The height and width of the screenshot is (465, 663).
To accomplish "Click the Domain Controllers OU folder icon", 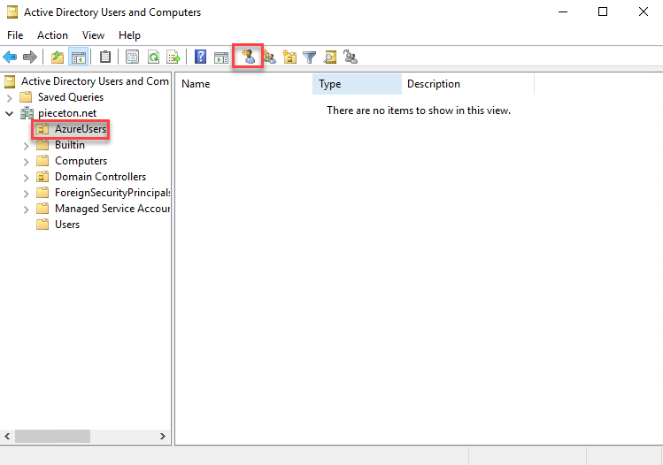I will [42, 177].
